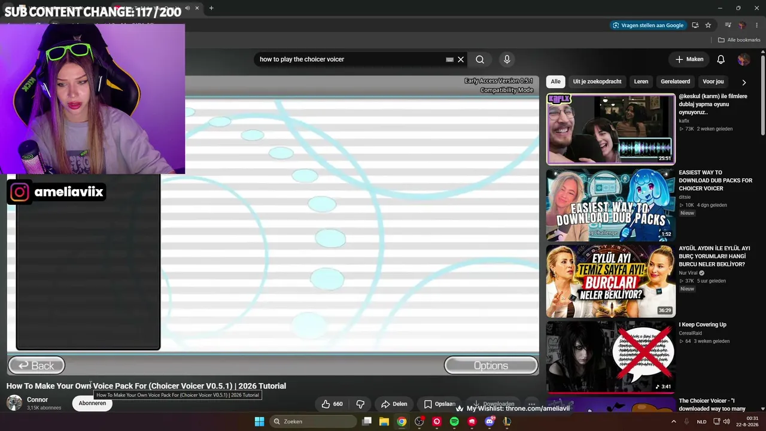Open the Chrome profile avatar

pyautogui.click(x=742, y=25)
